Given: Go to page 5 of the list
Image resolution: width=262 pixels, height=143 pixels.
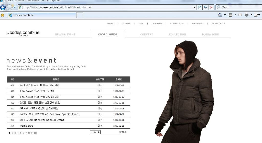Looking at the screenshot, I should [x=20, y=133].
